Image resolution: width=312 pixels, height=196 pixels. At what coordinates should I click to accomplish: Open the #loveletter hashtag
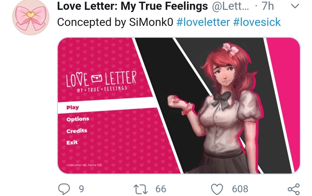coord(203,22)
